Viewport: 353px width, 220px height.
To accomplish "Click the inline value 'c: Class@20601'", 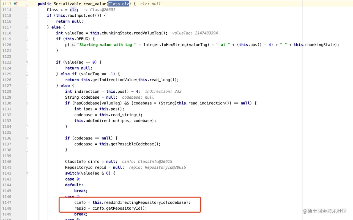I will click(99, 10).
